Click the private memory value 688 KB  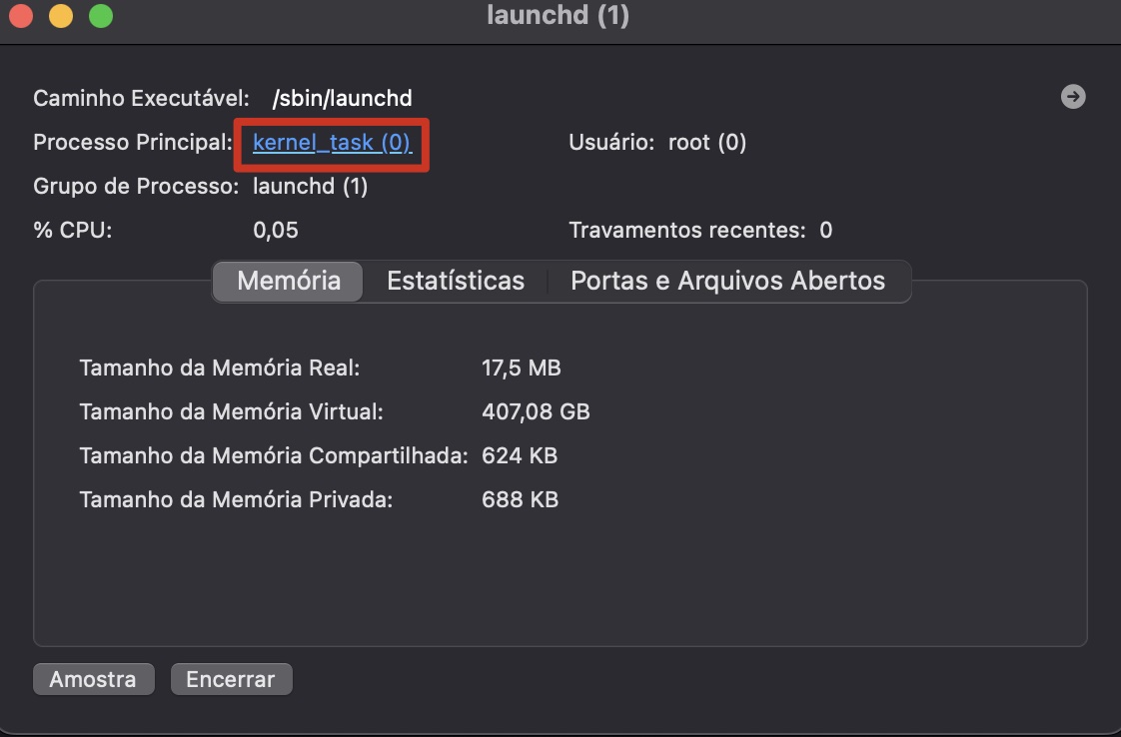pos(520,499)
